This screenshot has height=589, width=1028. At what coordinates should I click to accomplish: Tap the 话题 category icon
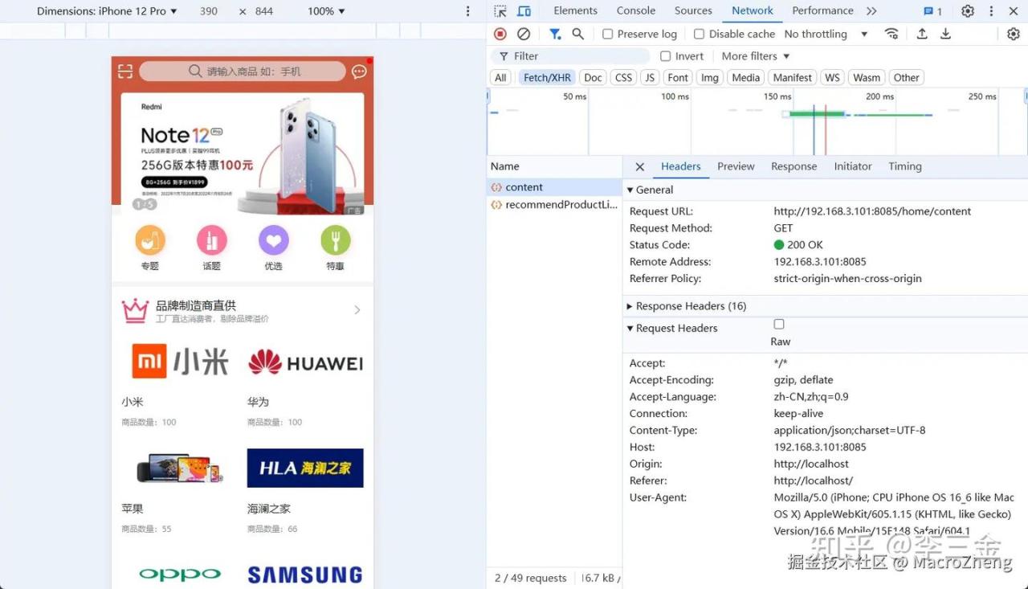click(212, 240)
